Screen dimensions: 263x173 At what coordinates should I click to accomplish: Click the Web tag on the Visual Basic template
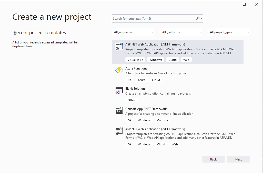(186, 60)
